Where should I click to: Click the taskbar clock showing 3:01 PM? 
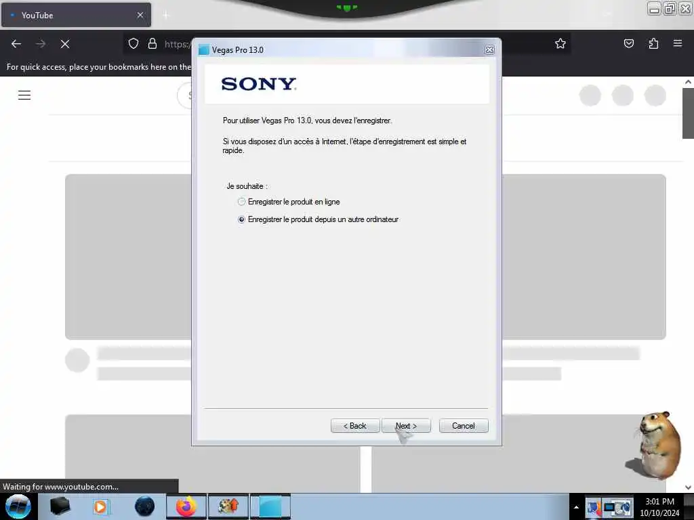point(659,507)
